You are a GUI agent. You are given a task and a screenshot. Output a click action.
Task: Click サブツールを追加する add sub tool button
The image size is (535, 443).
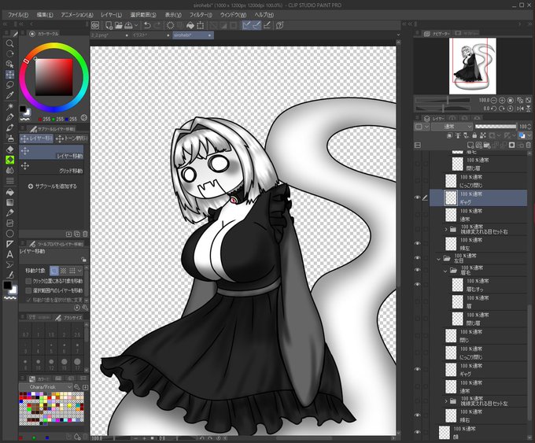(x=53, y=186)
